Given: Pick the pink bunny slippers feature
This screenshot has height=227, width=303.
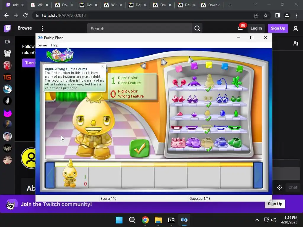Looking at the screenshot, I should click(178, 143).
